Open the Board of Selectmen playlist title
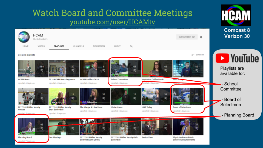The image size is (263, 148). pyautogui.click(x=182, y=107)
